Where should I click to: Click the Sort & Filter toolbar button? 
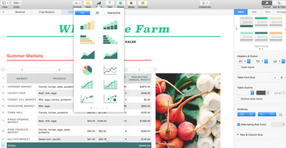click(279, 3)
